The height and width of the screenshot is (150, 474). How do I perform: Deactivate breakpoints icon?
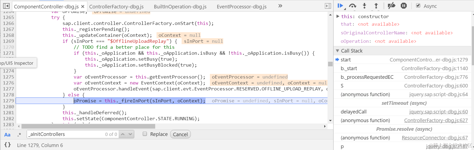pos(392,6)
